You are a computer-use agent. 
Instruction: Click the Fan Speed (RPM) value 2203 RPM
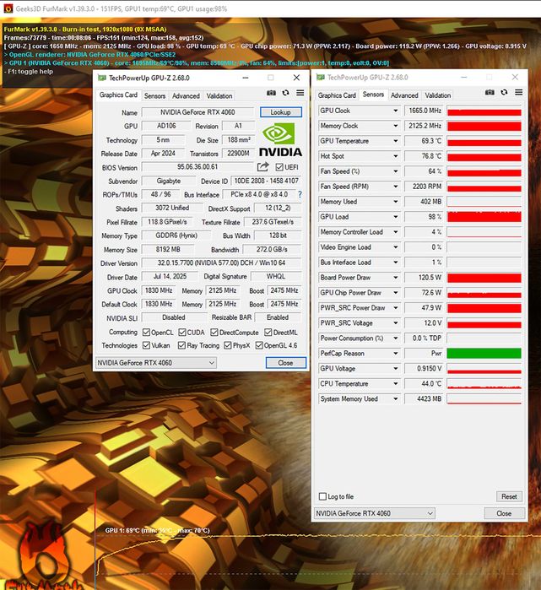(x=425, y=187)
